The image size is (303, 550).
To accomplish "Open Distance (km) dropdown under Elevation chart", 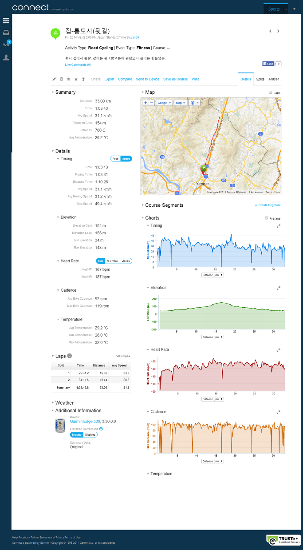I will click(212, 337).
